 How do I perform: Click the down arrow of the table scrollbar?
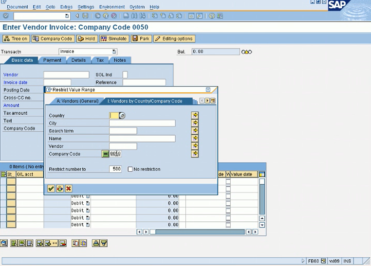(262, 225)
